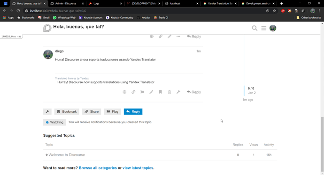Switch to the localhost browser tab
The image size is (324, 175).
pos(181,3)
